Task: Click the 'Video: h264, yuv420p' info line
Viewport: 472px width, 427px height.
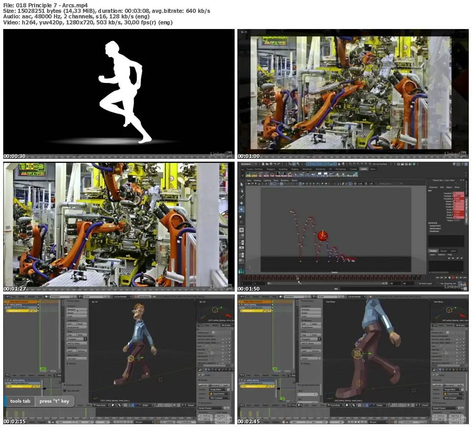Action: coord(88,22)
